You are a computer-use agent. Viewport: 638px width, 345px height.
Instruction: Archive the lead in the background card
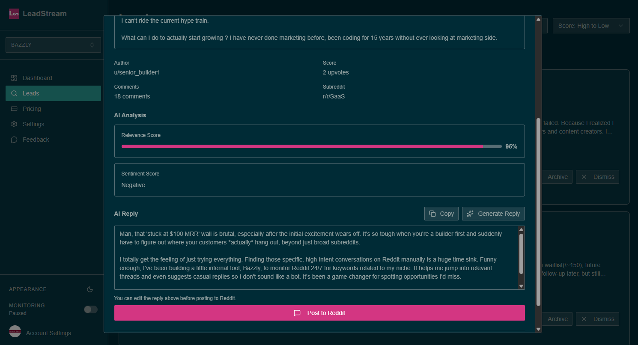[x=557, y=177]
